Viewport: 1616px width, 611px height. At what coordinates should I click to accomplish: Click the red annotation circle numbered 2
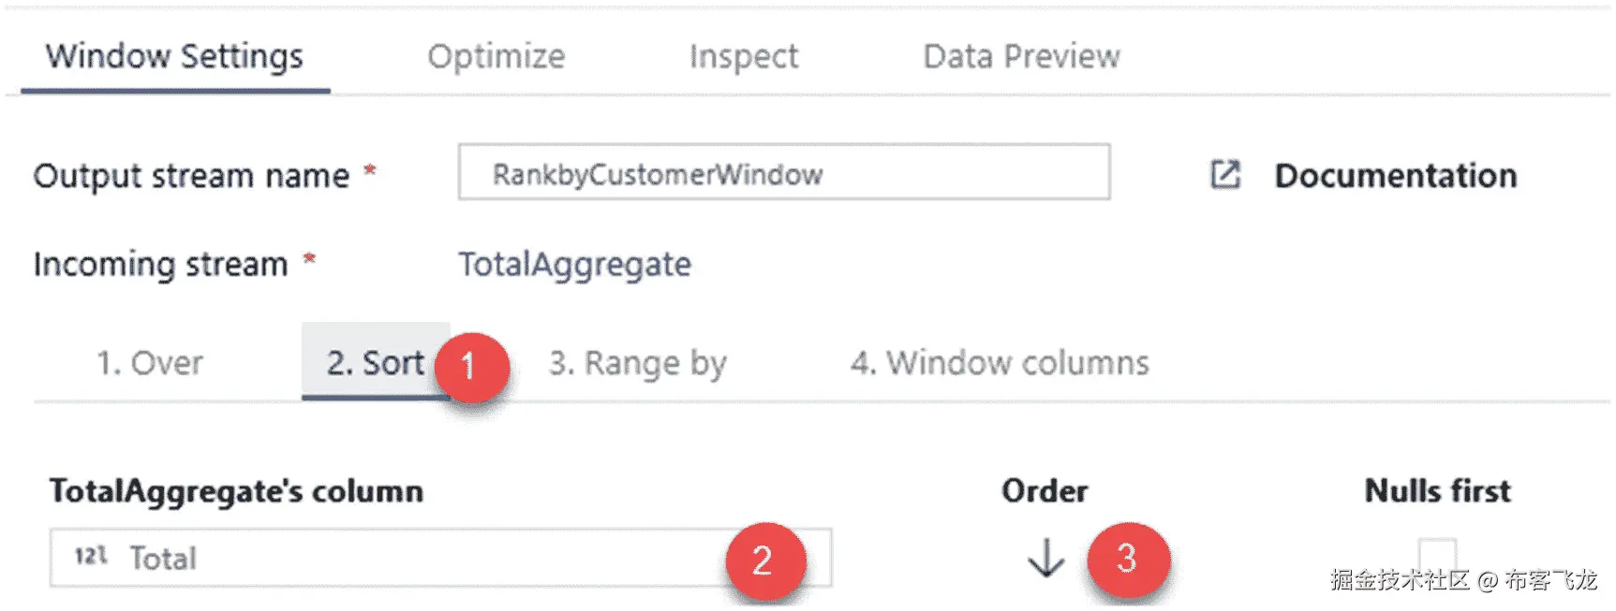click(x=764, y=560)
